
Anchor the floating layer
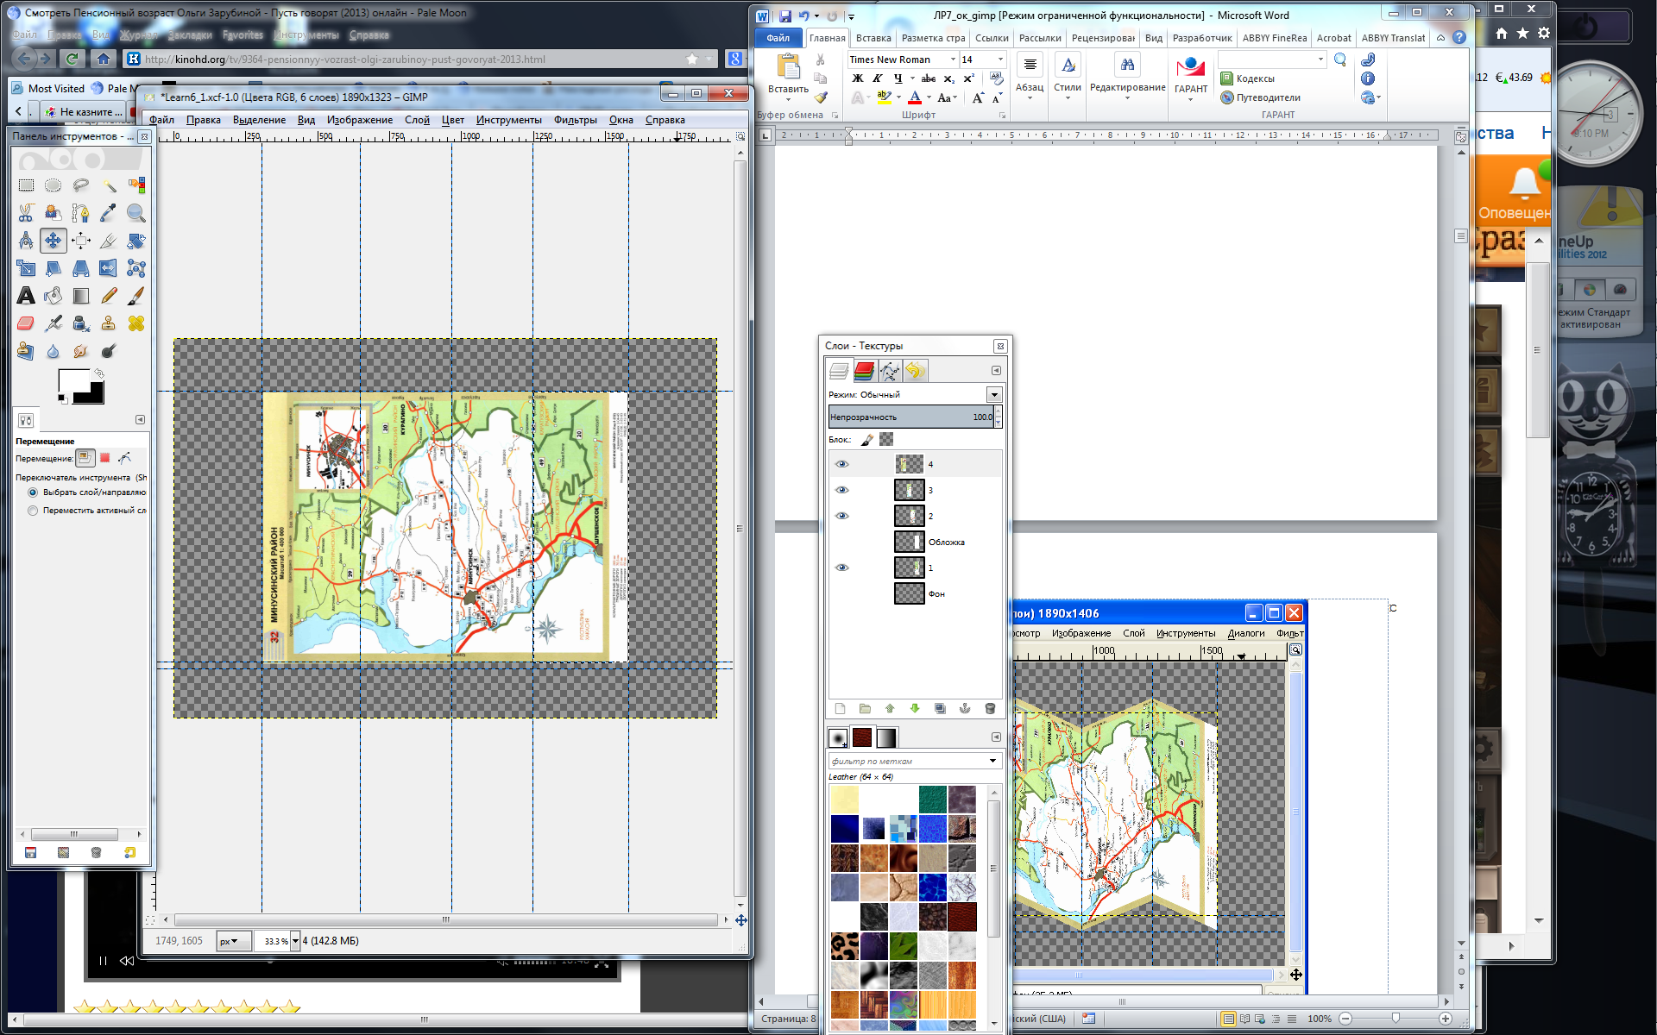click(x=965, y=709)
